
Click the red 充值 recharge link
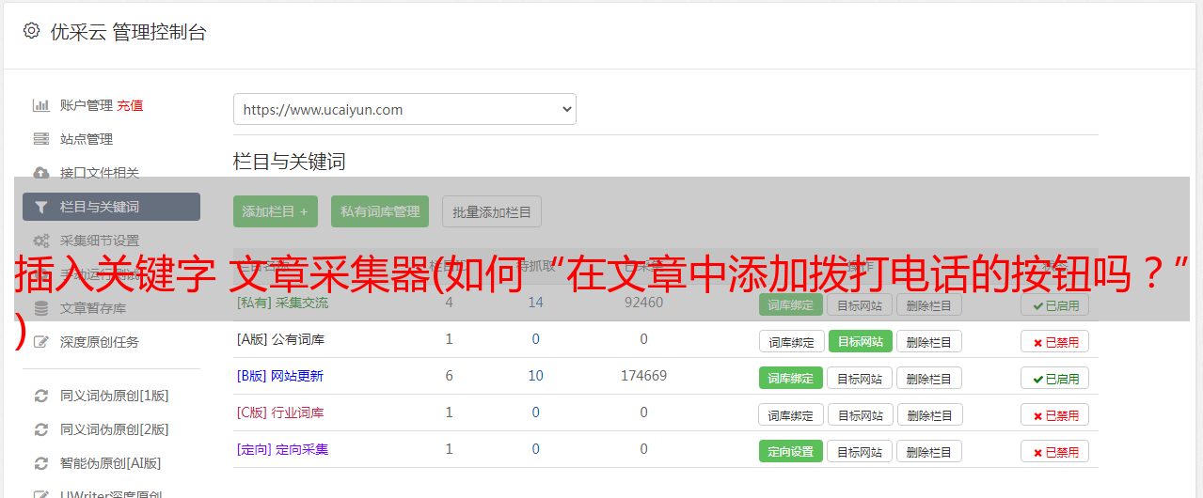pos(131,105)
